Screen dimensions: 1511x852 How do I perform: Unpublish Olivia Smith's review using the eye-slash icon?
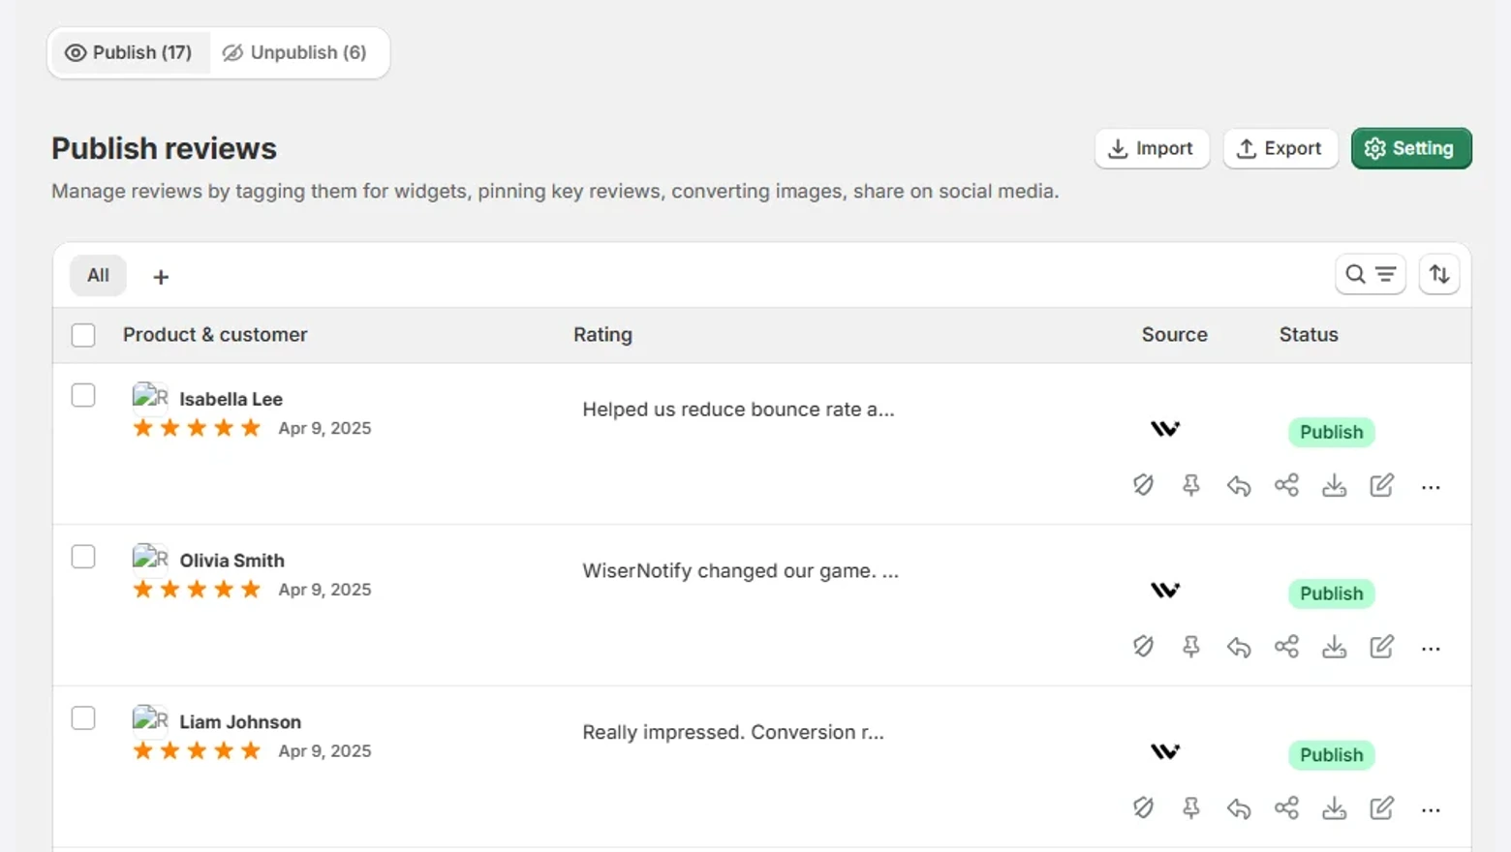(1143, 647)
